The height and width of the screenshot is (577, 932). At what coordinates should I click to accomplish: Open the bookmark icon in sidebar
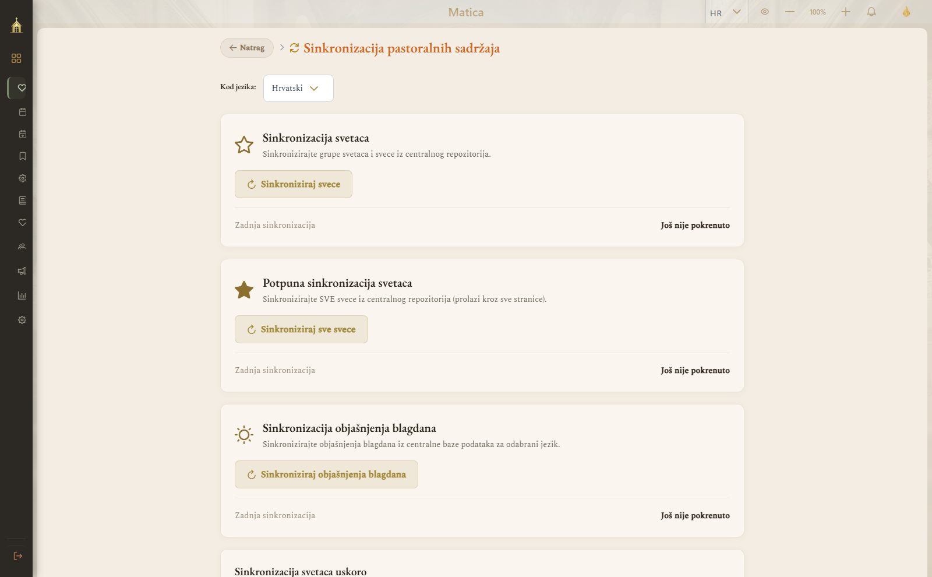[x=22, y=156]
